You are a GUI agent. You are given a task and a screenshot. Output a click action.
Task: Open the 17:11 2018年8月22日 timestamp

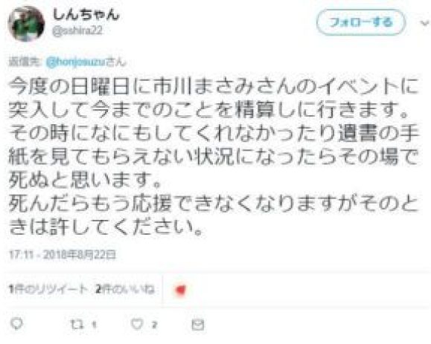tap(63, 255)
